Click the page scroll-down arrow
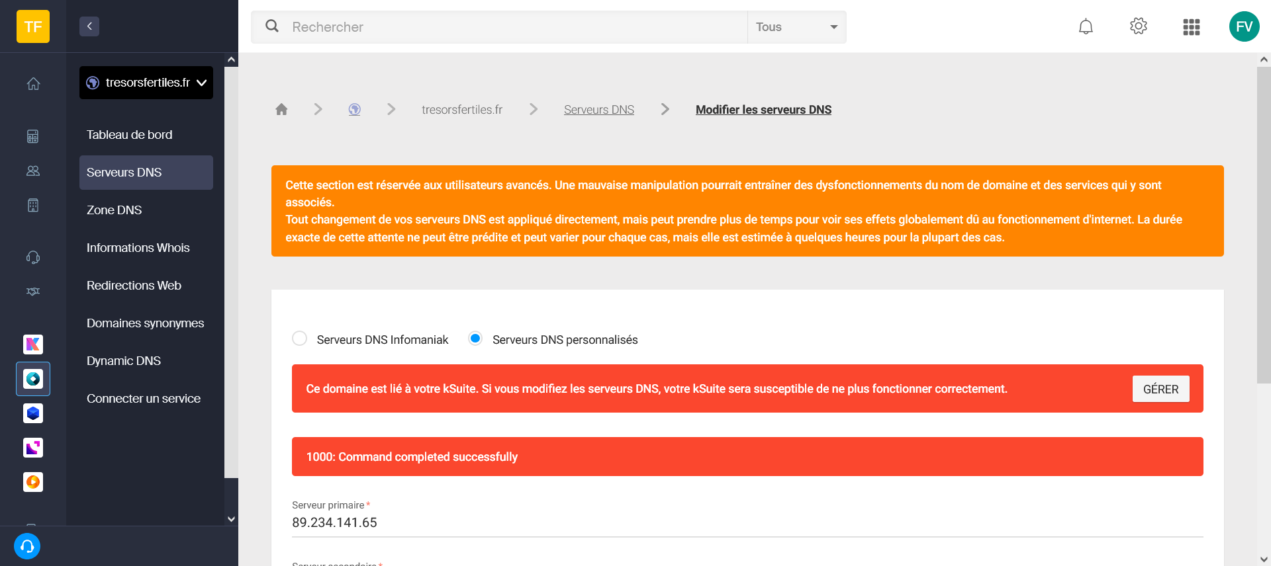 pos(1264,559)
